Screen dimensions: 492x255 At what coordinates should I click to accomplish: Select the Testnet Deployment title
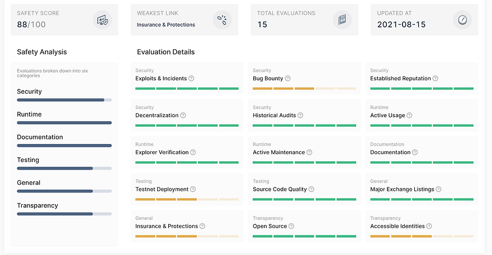pyautogui.click(x=162, y=189)
